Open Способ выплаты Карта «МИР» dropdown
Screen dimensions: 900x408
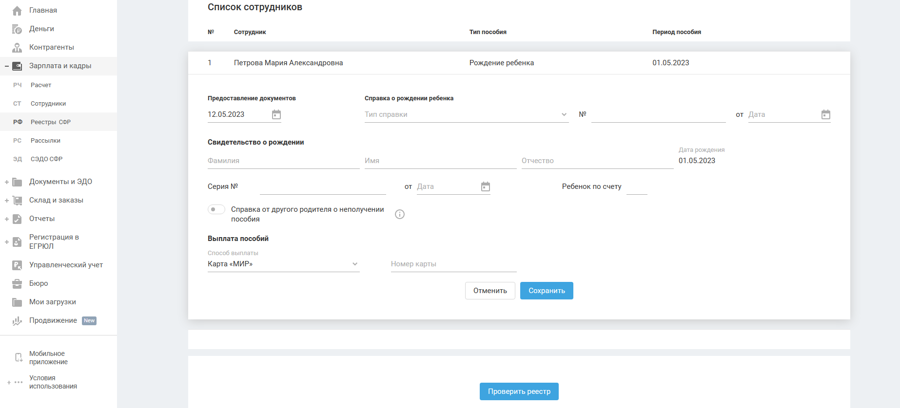click(283, 264)
